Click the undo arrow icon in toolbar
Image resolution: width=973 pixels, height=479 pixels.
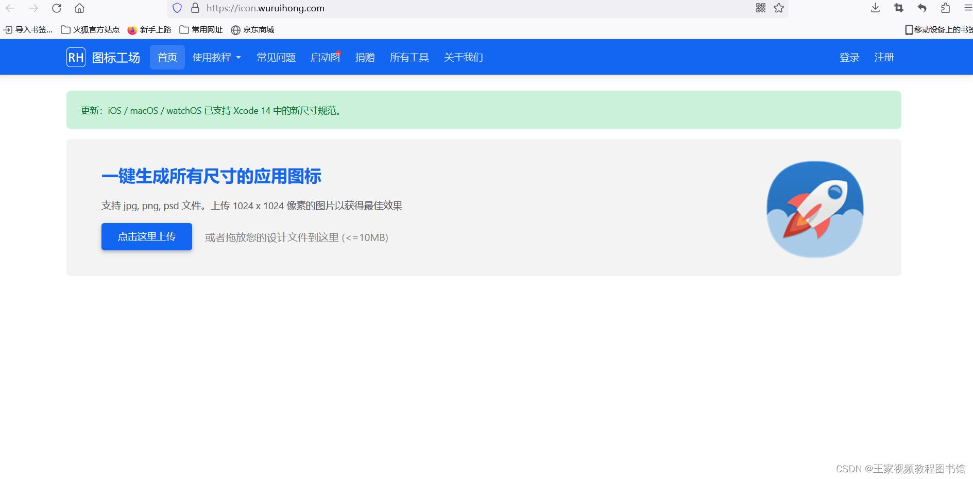(x=922, y=8)
